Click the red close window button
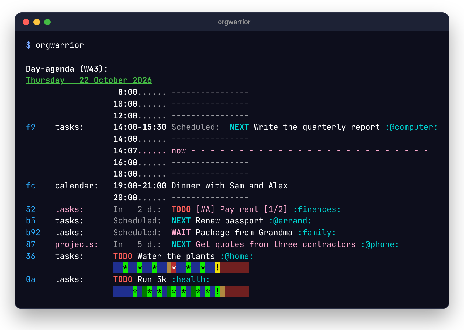 pos(26,22)
